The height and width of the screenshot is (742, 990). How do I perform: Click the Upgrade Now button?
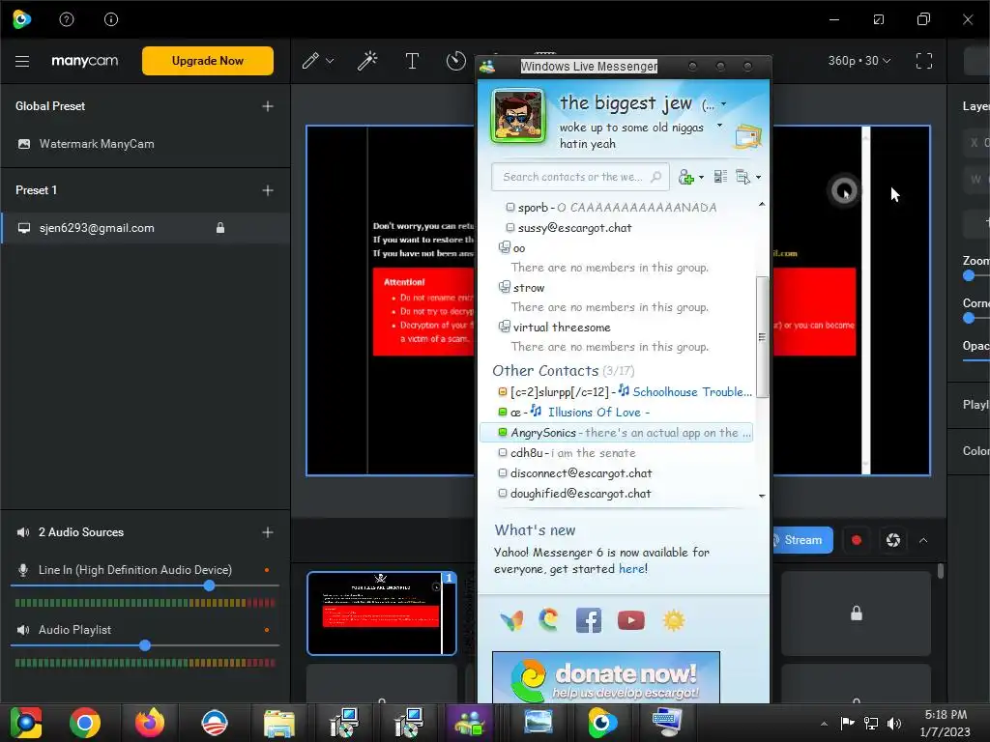(x=208, y=61)
